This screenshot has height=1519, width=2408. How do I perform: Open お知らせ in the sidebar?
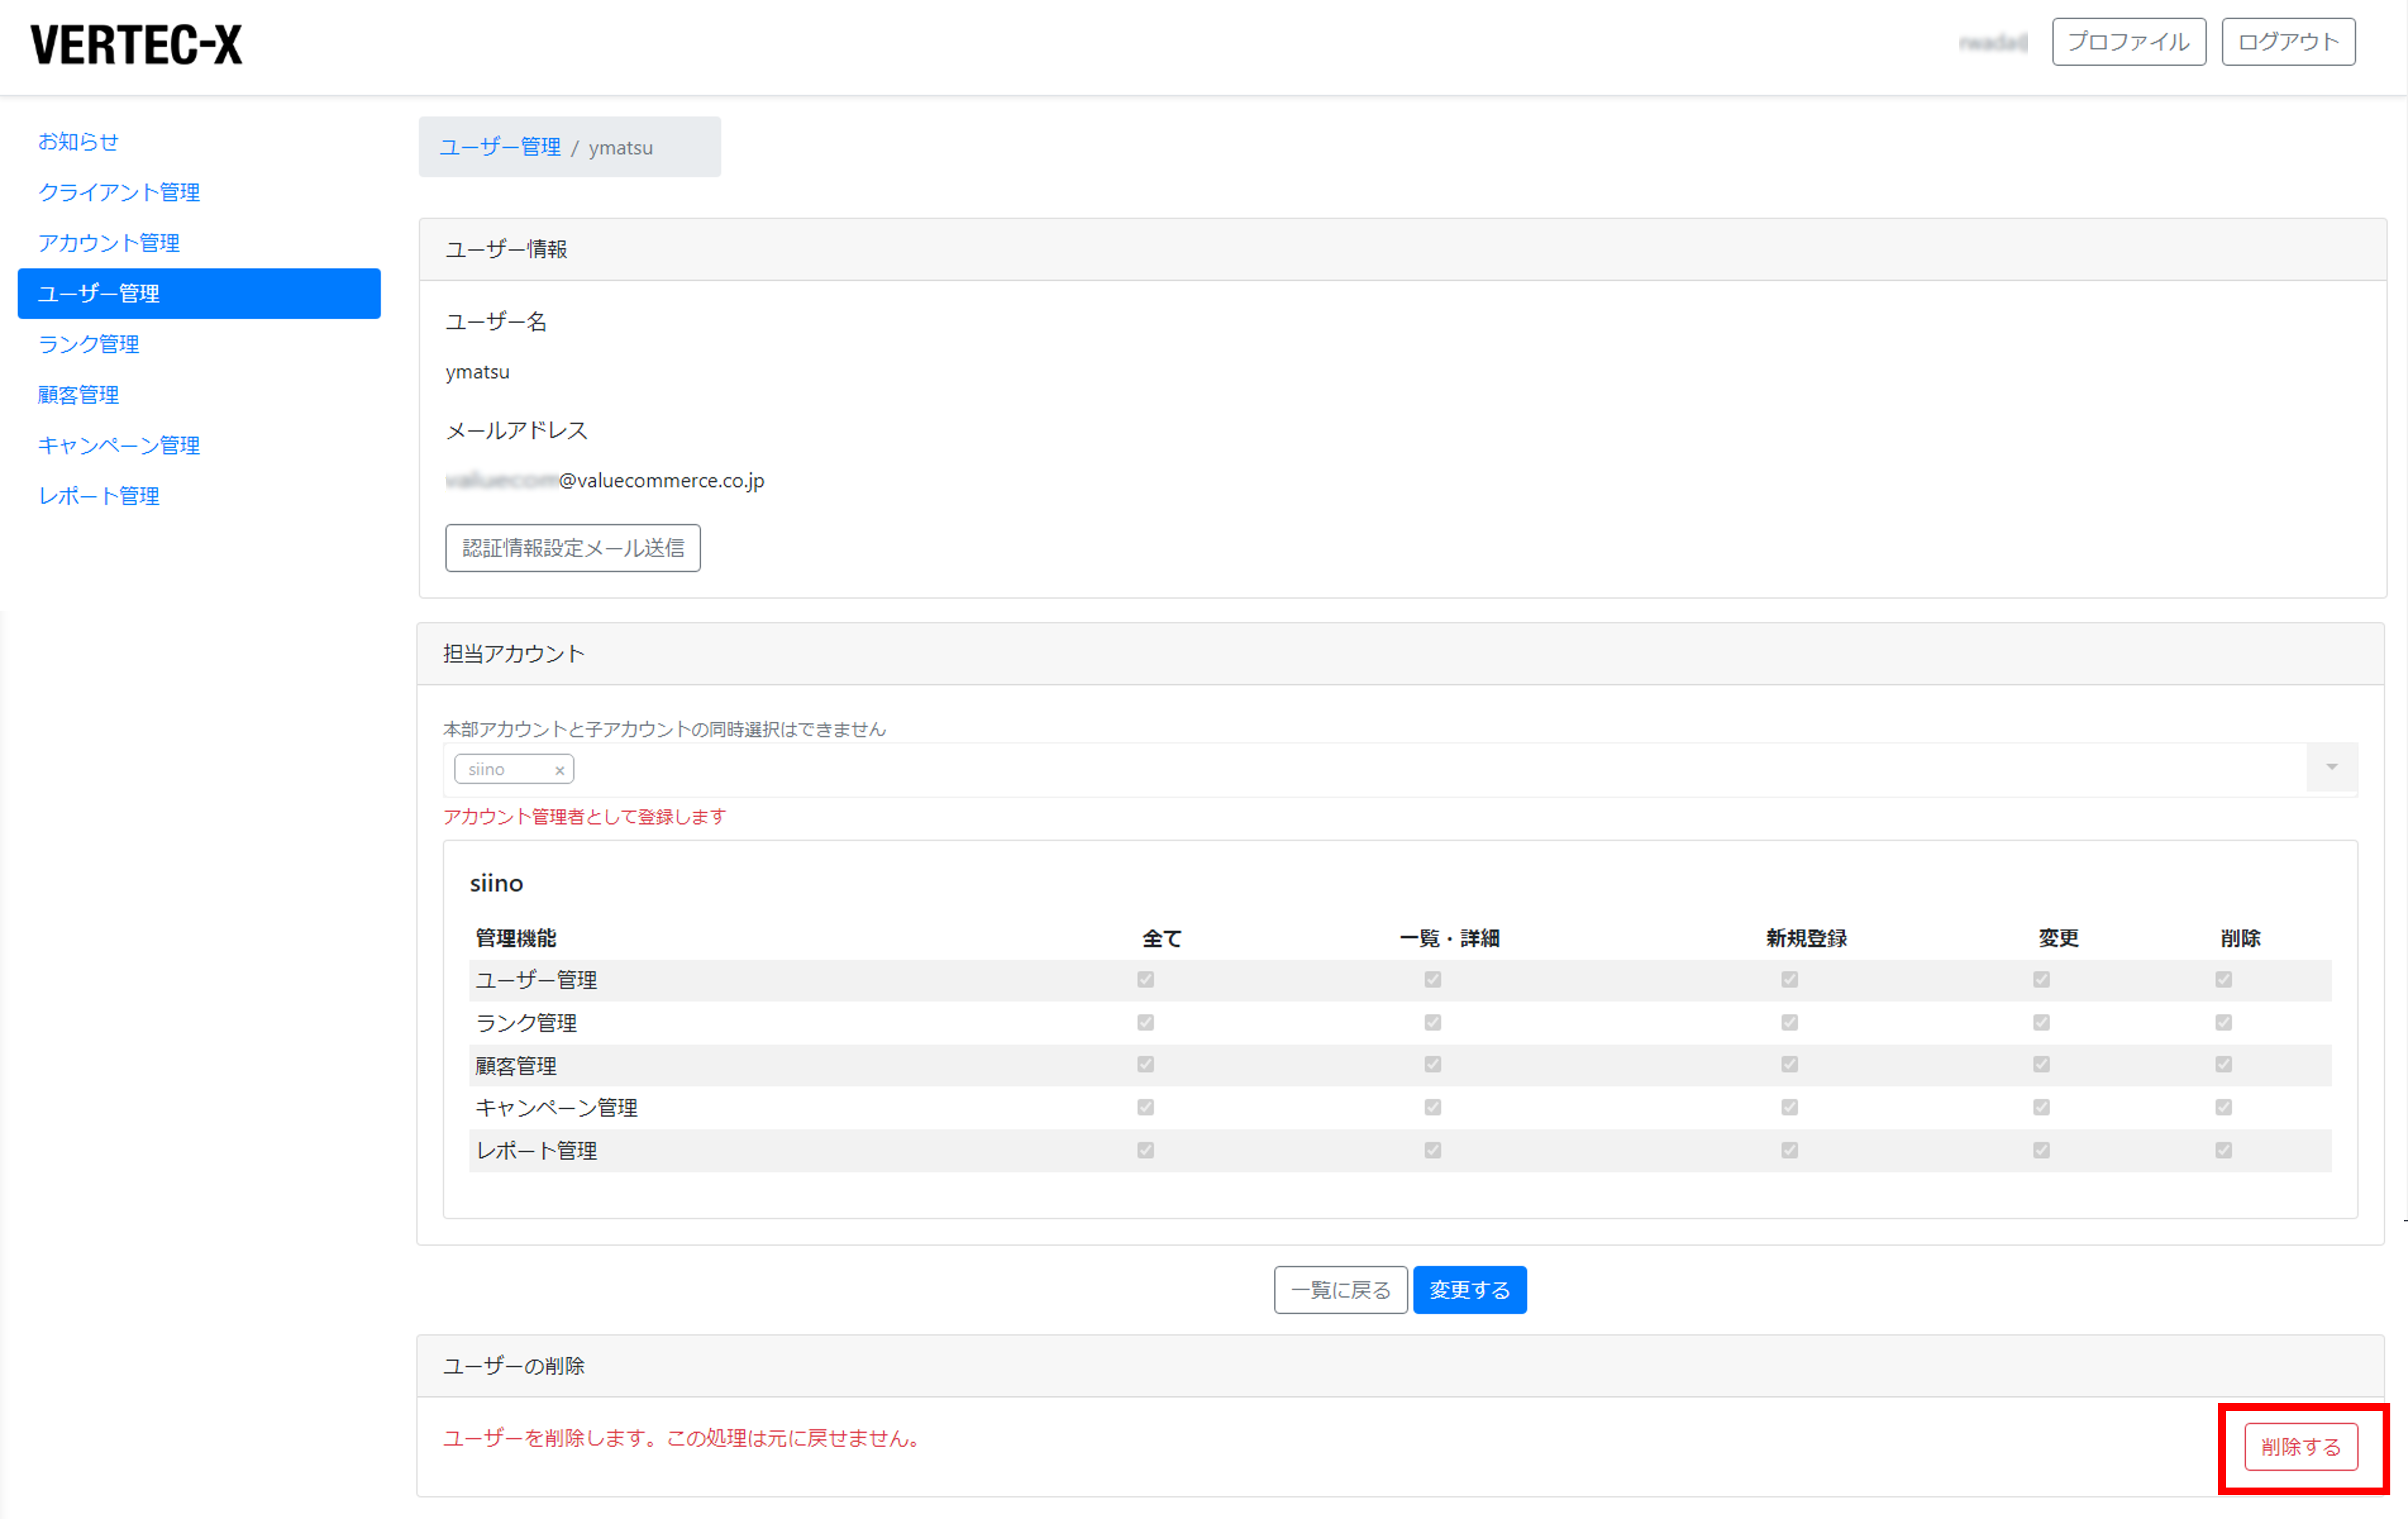[78, 142]
